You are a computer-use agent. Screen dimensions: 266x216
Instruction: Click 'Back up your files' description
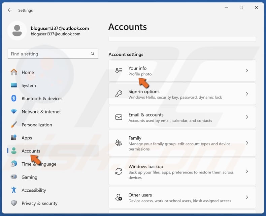tap(181, 175)
